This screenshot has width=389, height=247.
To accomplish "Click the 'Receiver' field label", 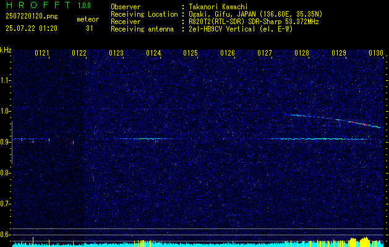I will pyautogui.click(x=126, y=22).
